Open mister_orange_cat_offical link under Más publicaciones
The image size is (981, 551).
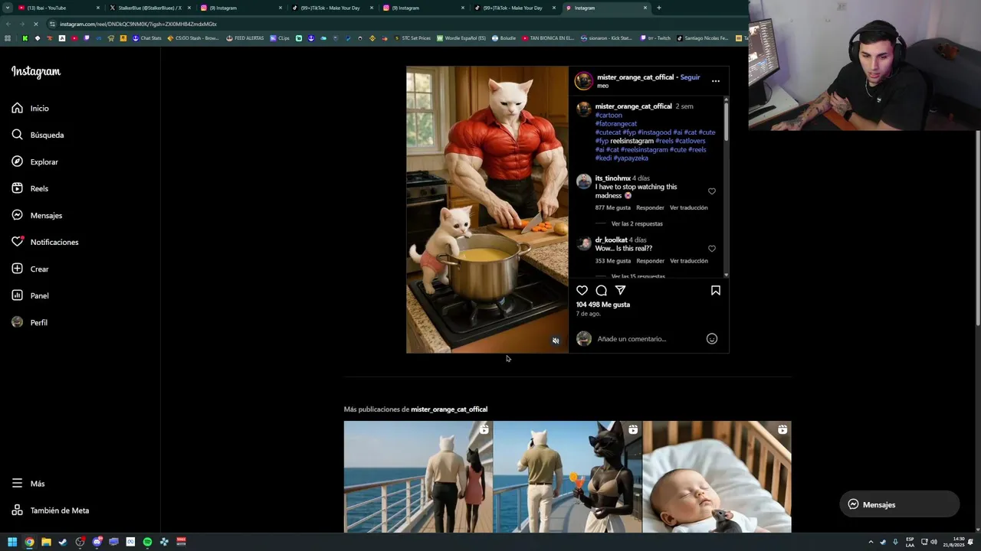click(x=449, y=409)
